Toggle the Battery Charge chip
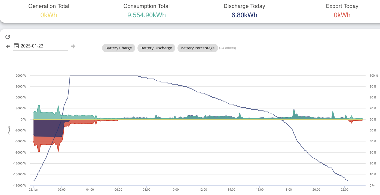Screen dimensions: 380x195 (x=118, y=48)
